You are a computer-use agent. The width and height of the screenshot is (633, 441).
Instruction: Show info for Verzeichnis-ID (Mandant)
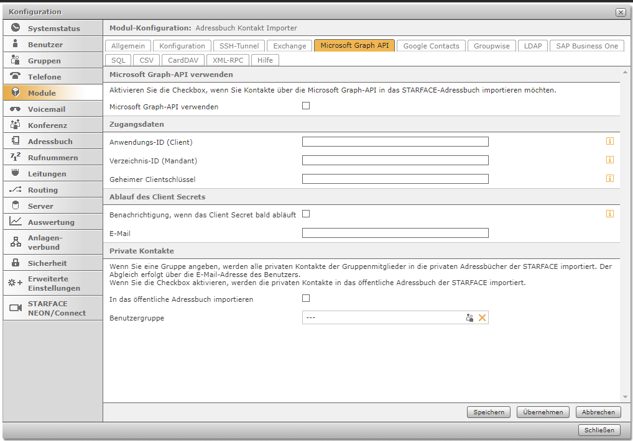pos(610,160)
